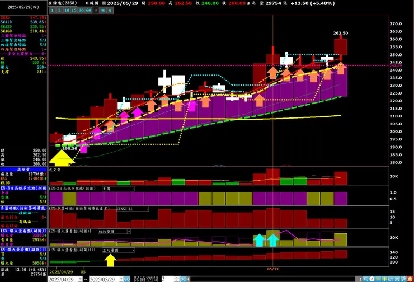The height and width of the screenshot is (282, 414).
Task: Switch to the 10-minute chart
Action: pos(67,10)
